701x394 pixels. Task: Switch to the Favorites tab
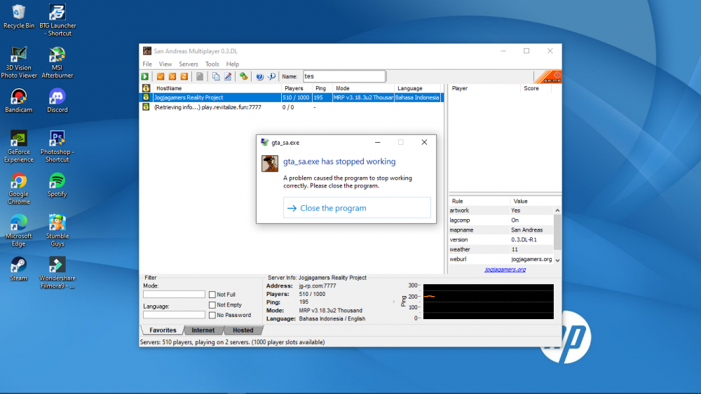pyautogui.click(x=163, y=330)
